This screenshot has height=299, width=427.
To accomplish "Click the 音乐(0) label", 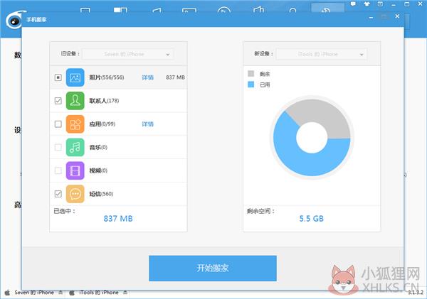I will [98, 147].
